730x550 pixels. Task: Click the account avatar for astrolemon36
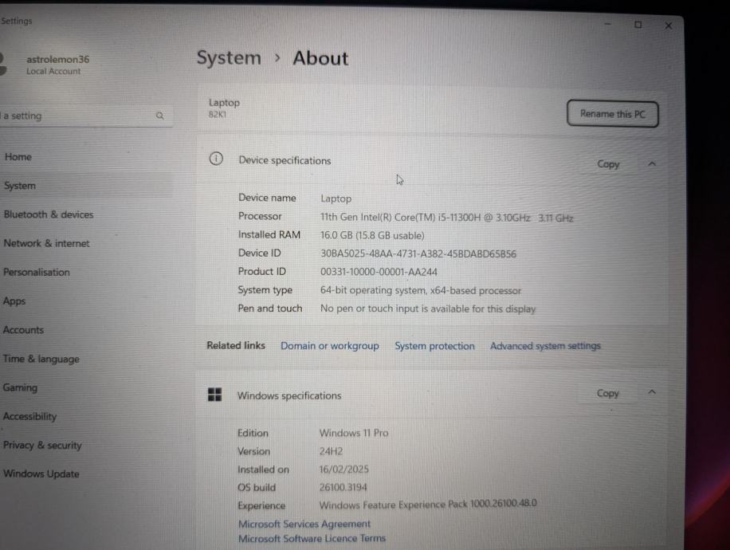(3, 65)
